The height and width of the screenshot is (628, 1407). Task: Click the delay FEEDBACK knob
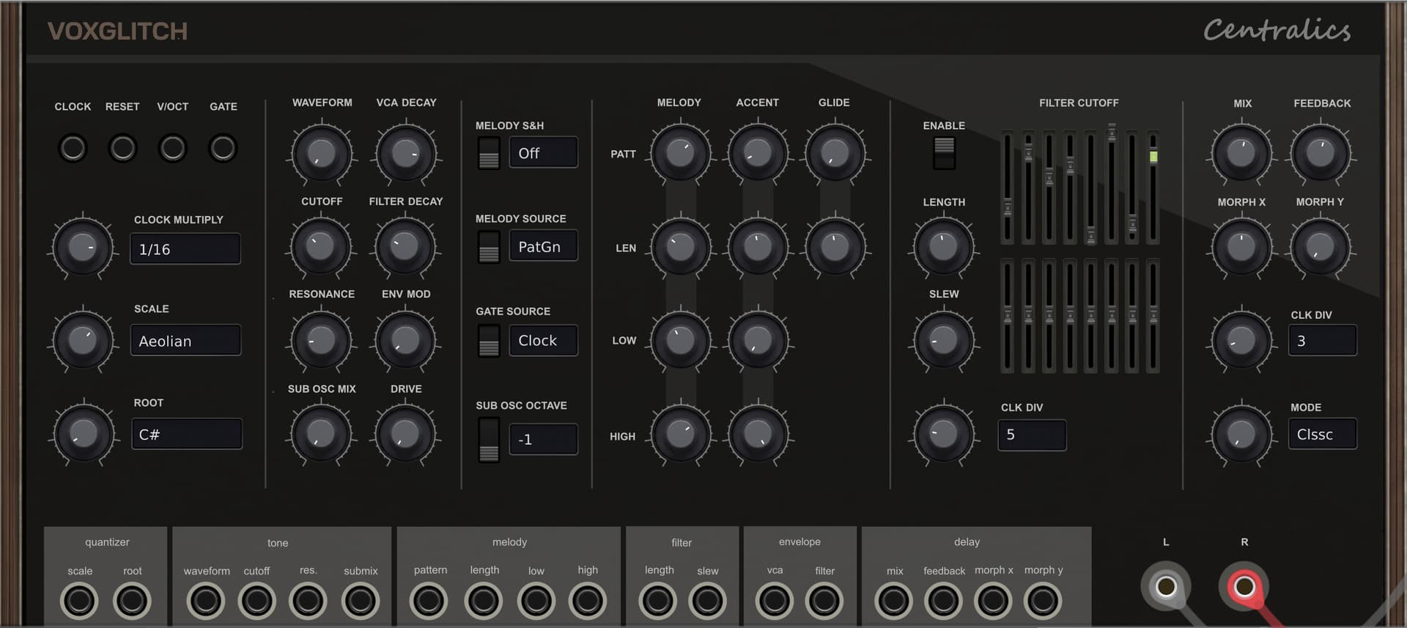pos(1320,154)
